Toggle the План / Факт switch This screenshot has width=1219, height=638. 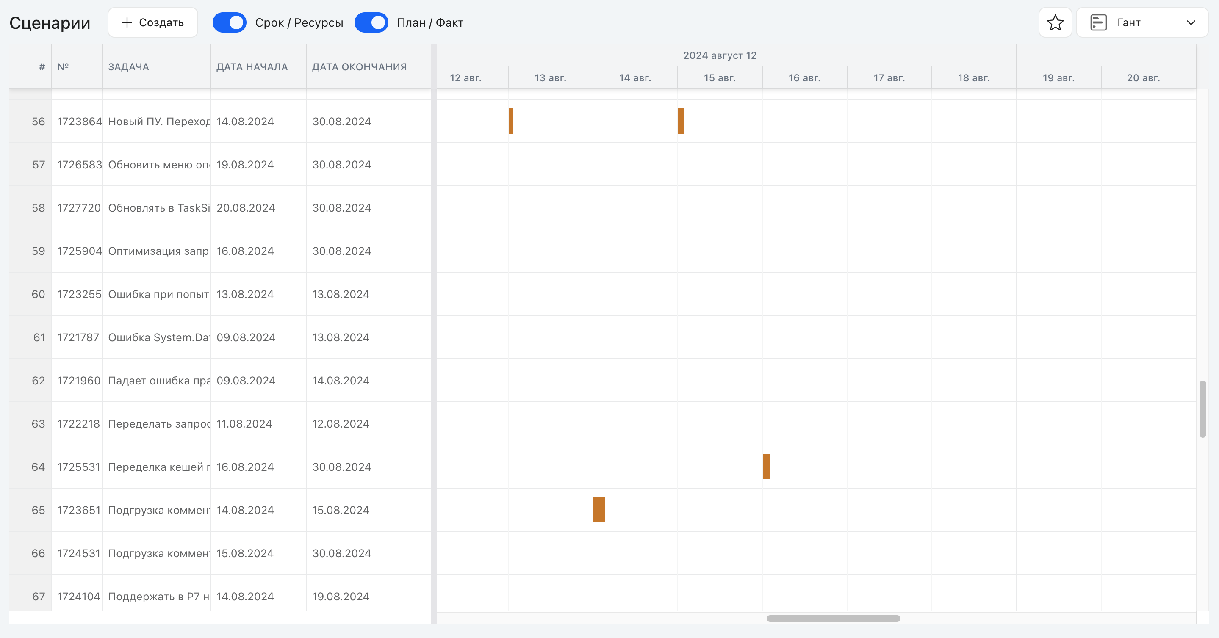pyautogui.click(x=371, y=23)
